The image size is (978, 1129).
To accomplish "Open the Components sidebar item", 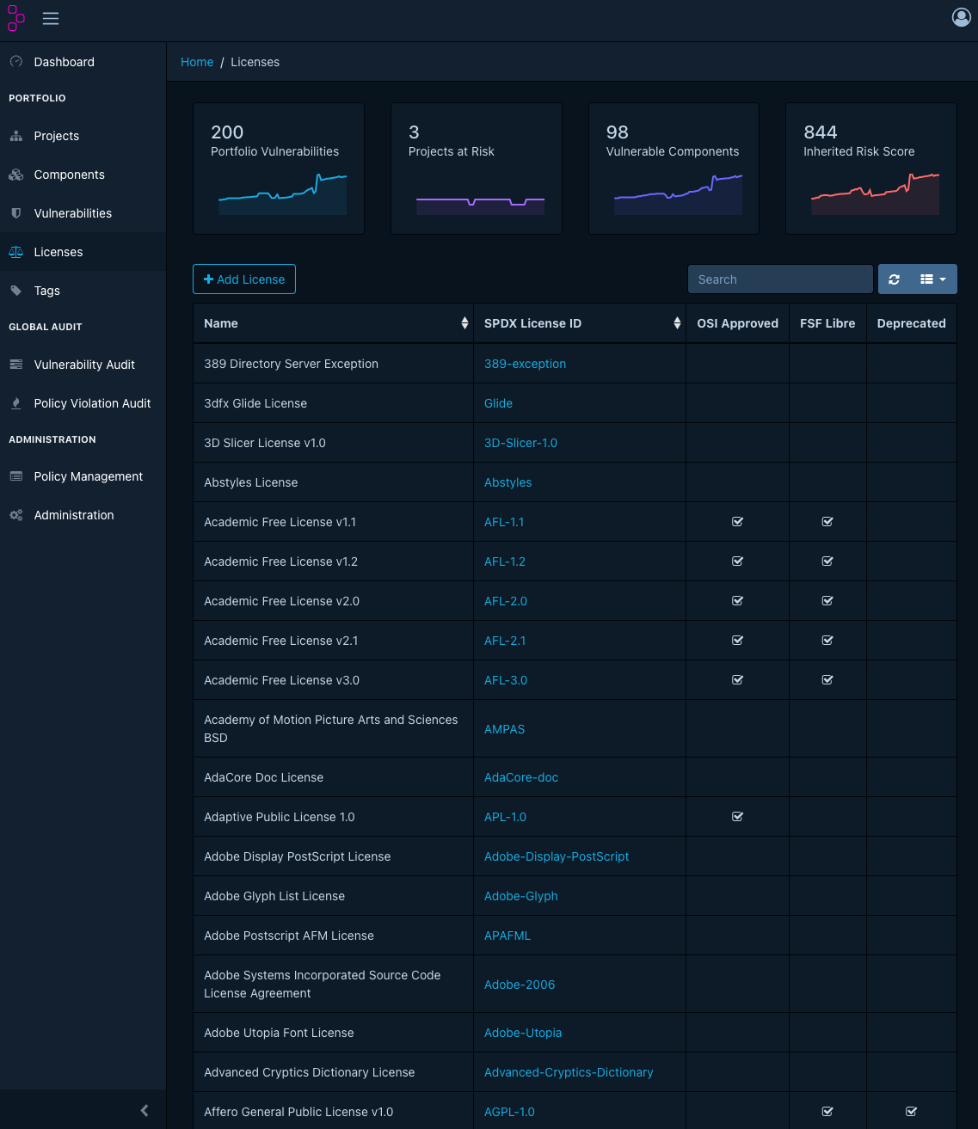I will click(x=83, y=175).
